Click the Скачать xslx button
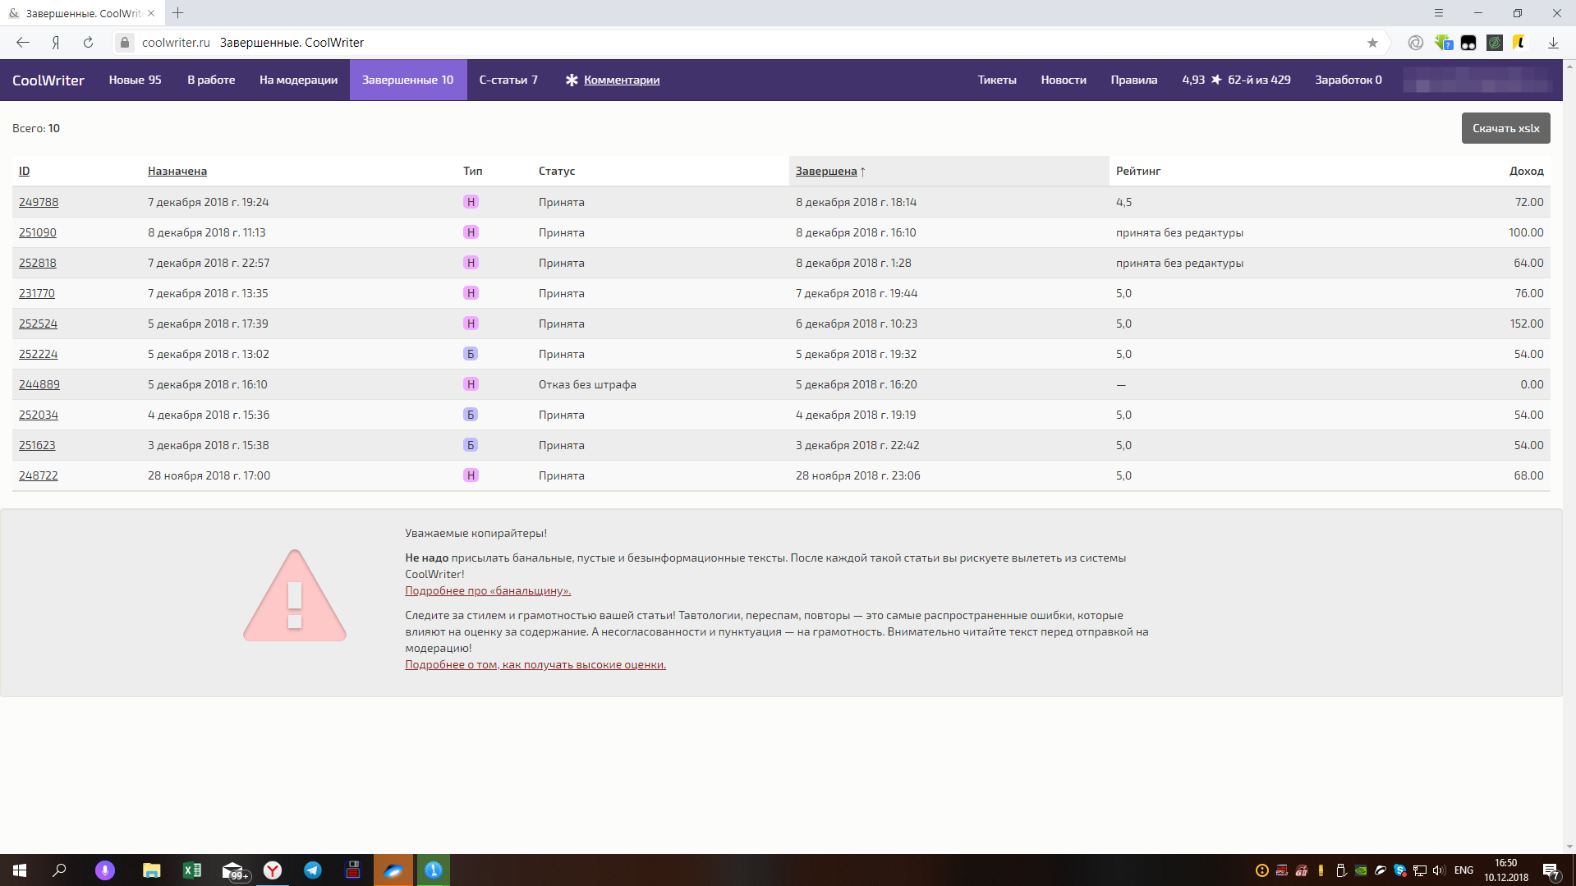Image resolution: width=1576 pixels, height=886 pixels. [x=1505, y=128]
